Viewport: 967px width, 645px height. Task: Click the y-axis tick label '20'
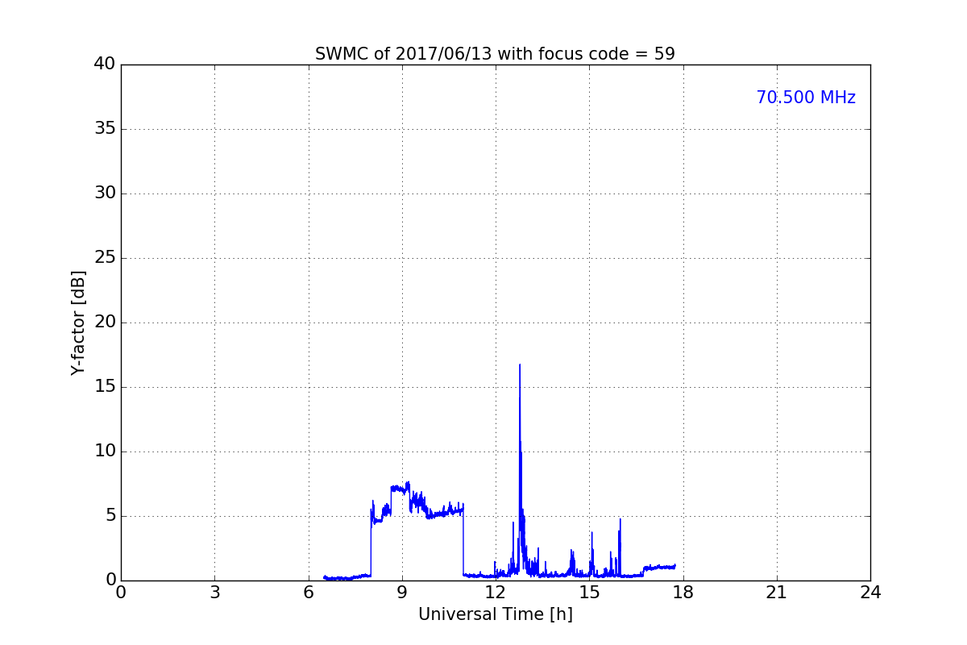point(105,322)
